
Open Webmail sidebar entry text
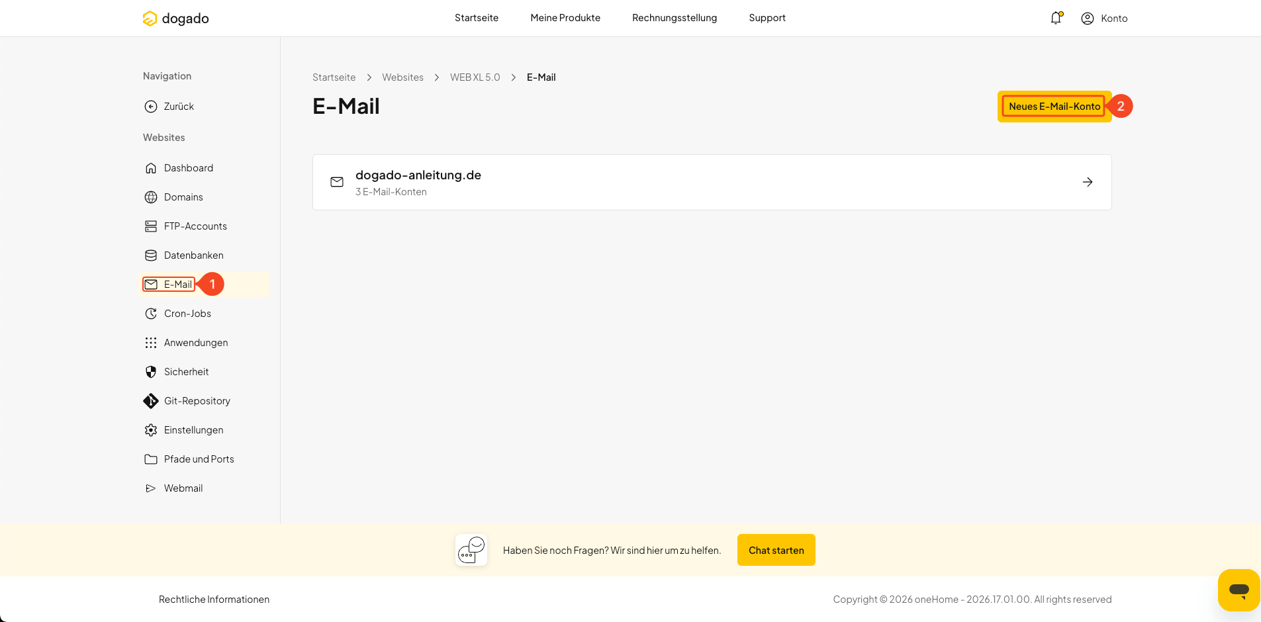pos(183,488)
